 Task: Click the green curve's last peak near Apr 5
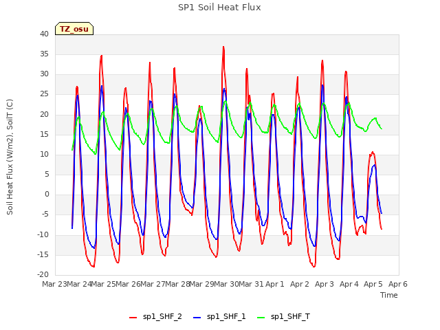(x=375, y=118)
